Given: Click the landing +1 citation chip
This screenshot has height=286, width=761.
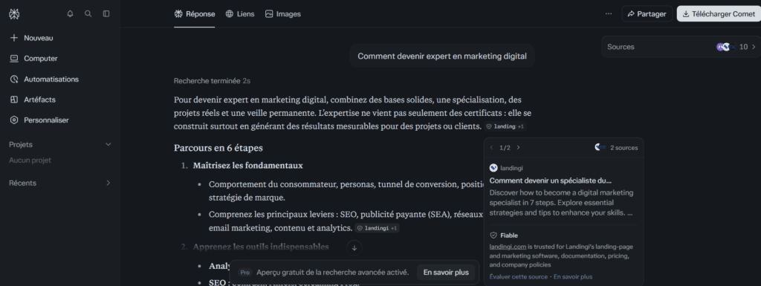Looking at the screenshot, I should pos(505,126).
